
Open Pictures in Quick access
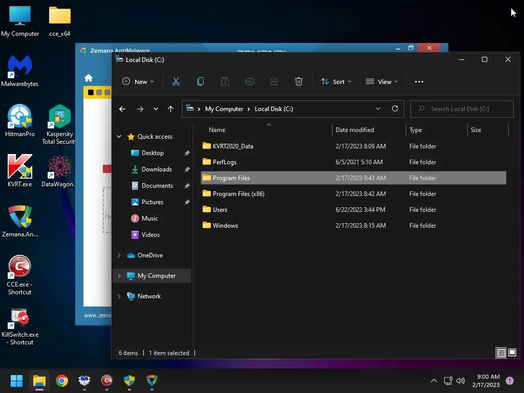(152, 202)
